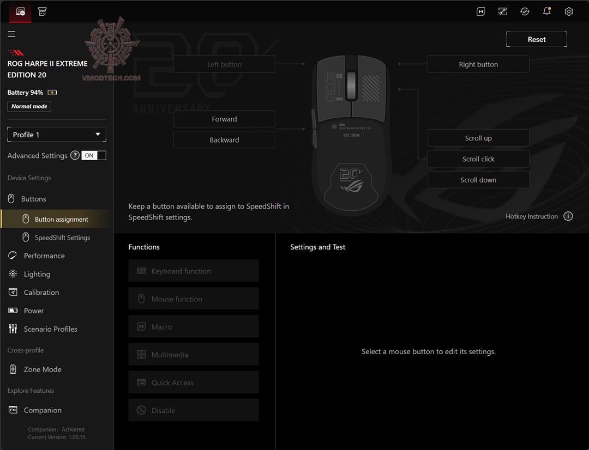589x450 pixels.
Task: Click the Reset button
Action: (537, 39)
